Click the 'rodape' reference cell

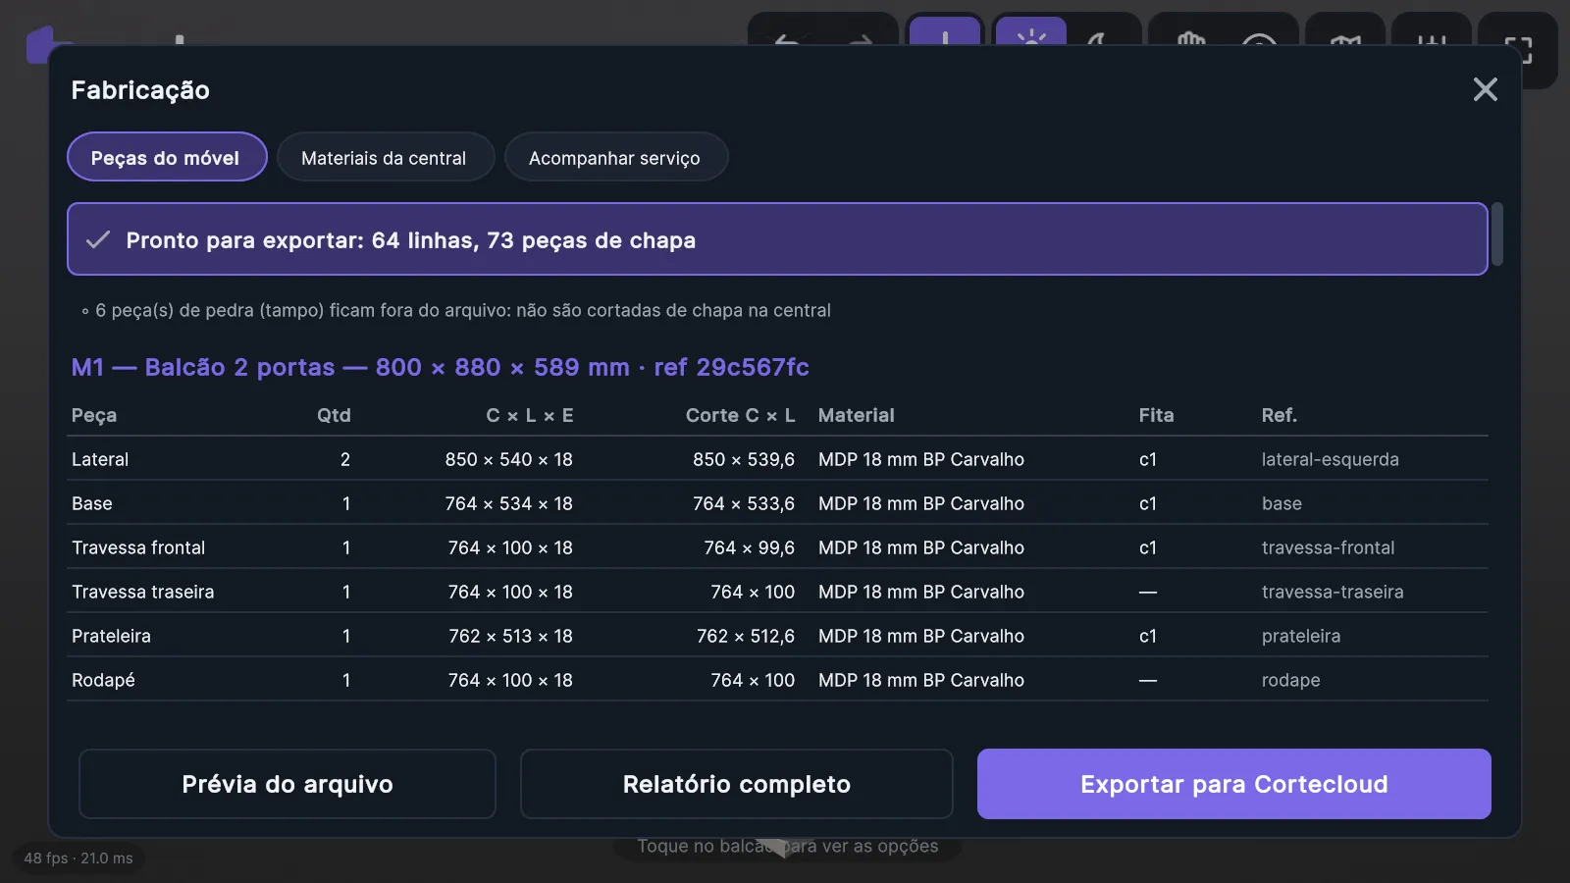click(x=1290, y=680)
